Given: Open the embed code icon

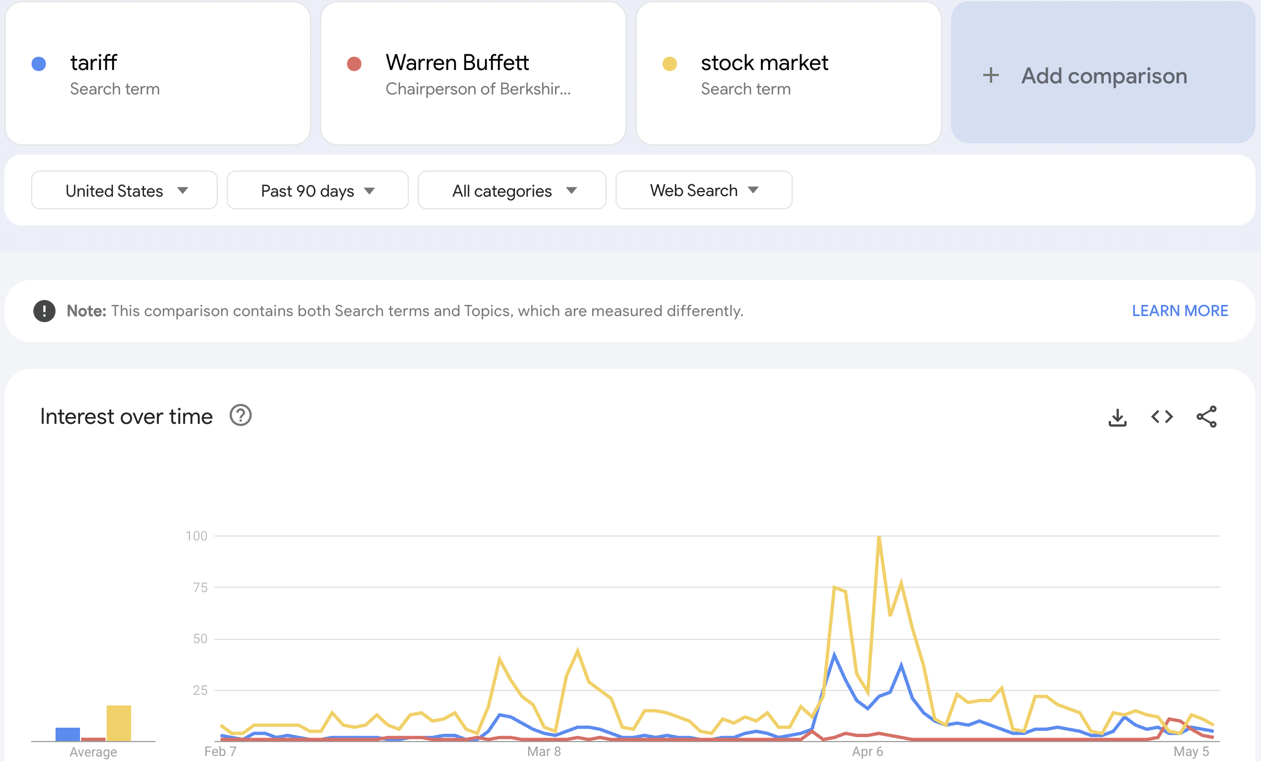Looking at the screenshot, I should click(x=1162, y=417).
